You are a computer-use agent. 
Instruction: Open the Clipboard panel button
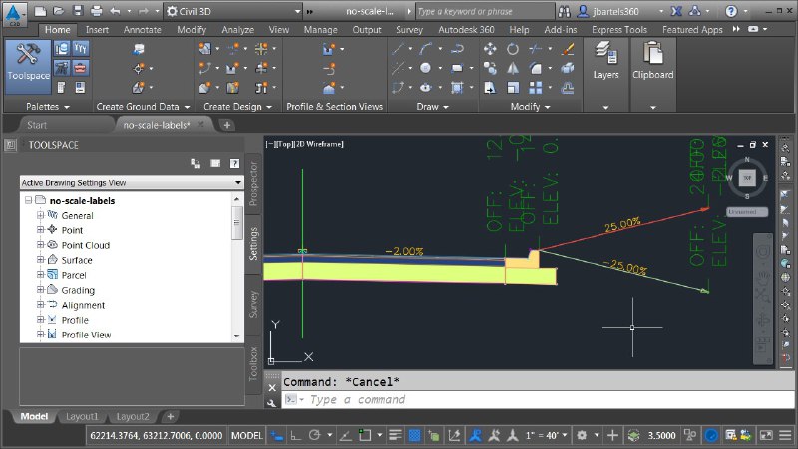653,75
